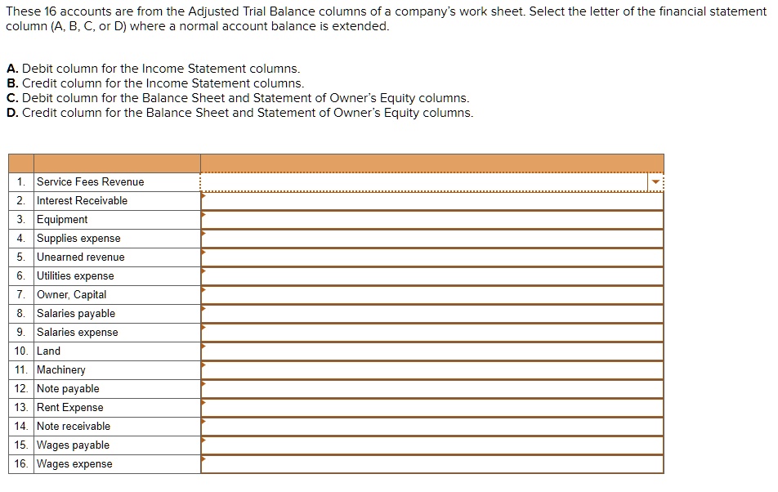The width and height of the screenshot is (778, 492).
Task: Open the answer dropdown for Machinery
Action: 431,369
